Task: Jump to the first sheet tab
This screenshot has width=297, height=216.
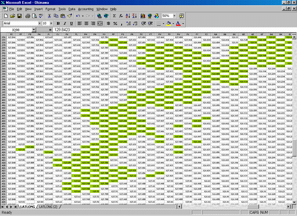Action: click(x=2, y=207)
